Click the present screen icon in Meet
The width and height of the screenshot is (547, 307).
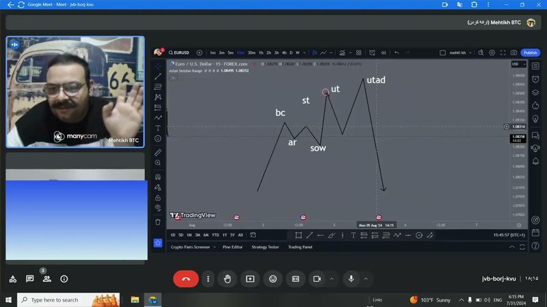[x=250, y=278]
